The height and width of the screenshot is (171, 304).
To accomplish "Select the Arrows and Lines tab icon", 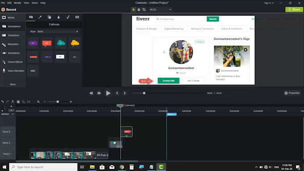I will [40, 17].
